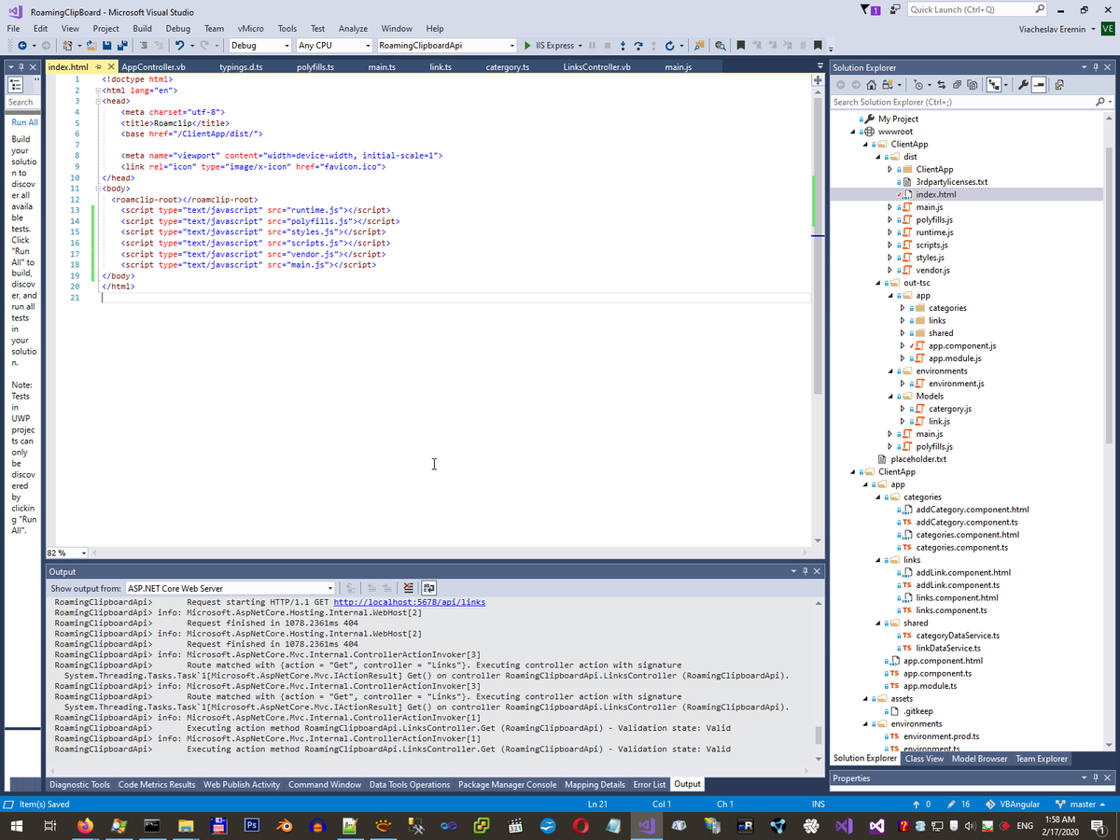
Task: Toggle auto-hide pin on the Properties panel
Action: [x=1096, y=777]
